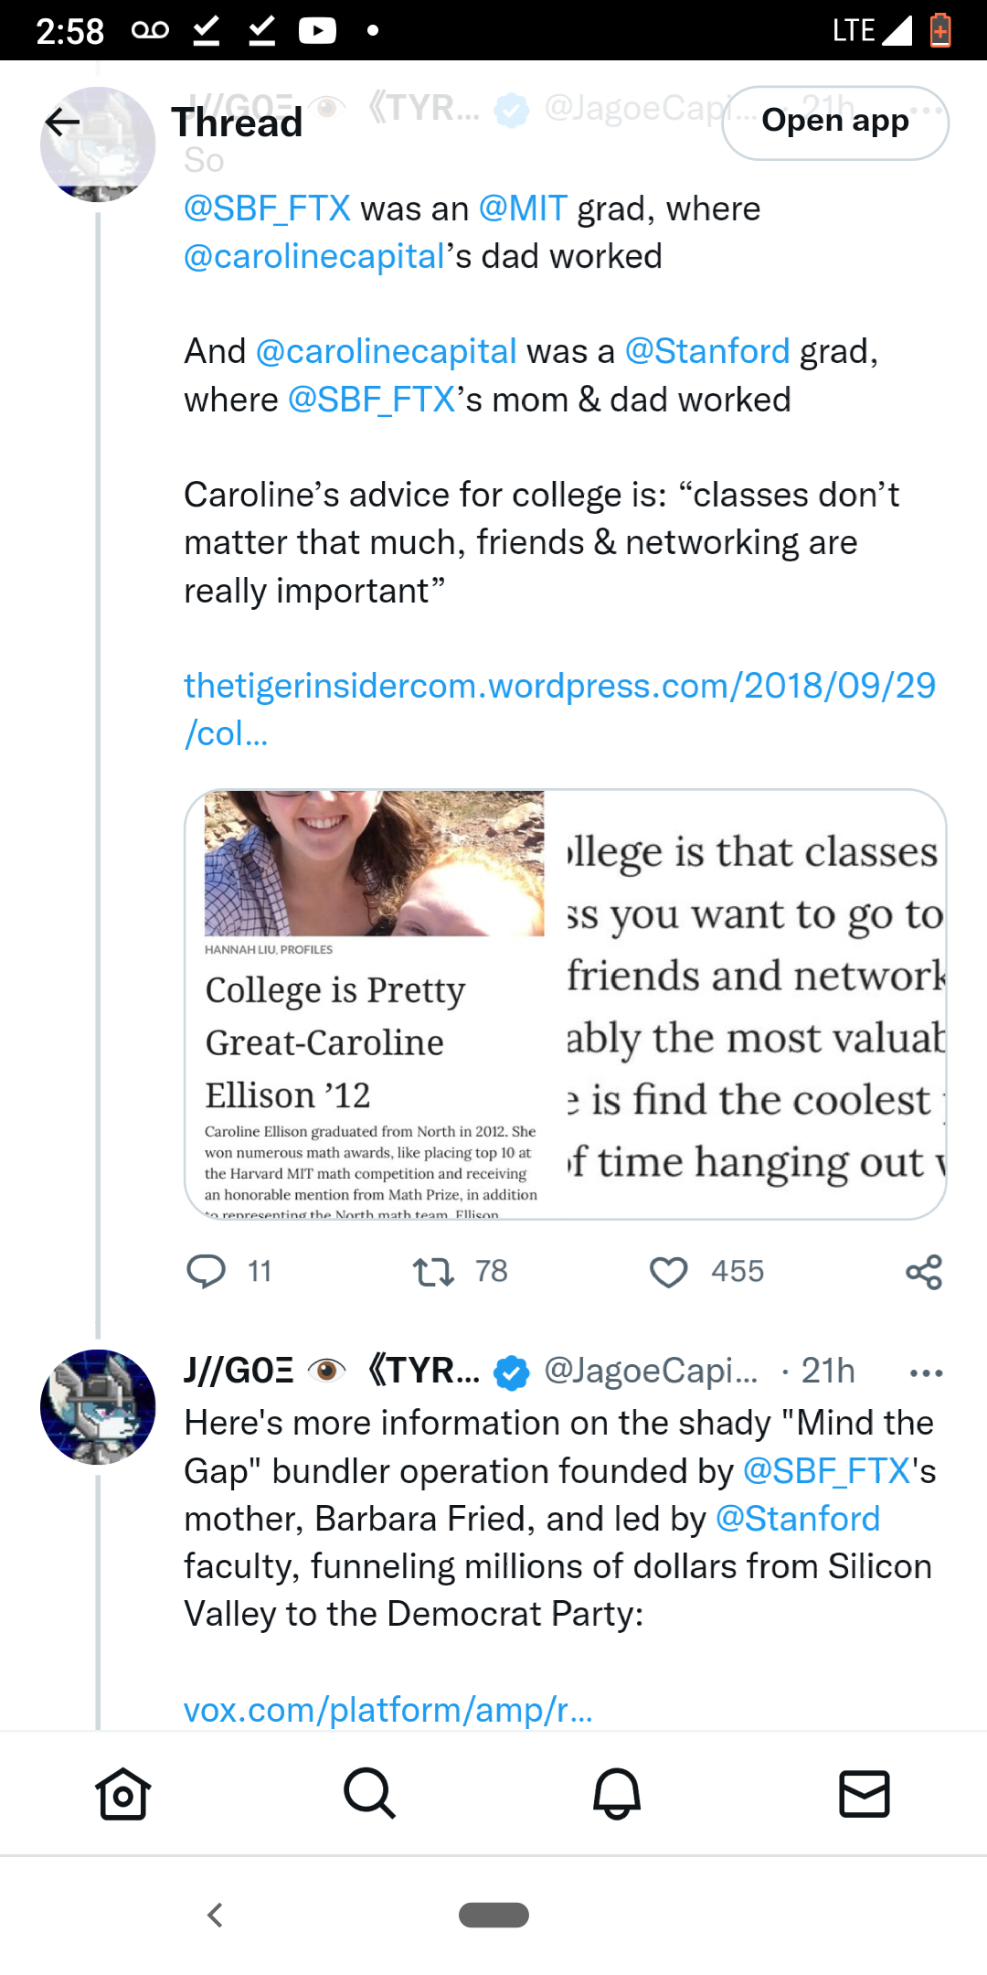
Task: Open the reply comment icon showing 11
Action: pyautogui.click(x=207, y=1271)
